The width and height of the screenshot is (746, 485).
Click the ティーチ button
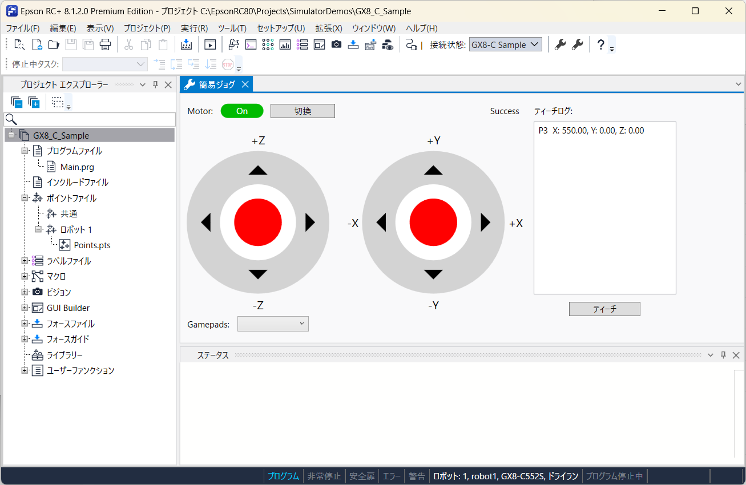(x=604, y=309)
